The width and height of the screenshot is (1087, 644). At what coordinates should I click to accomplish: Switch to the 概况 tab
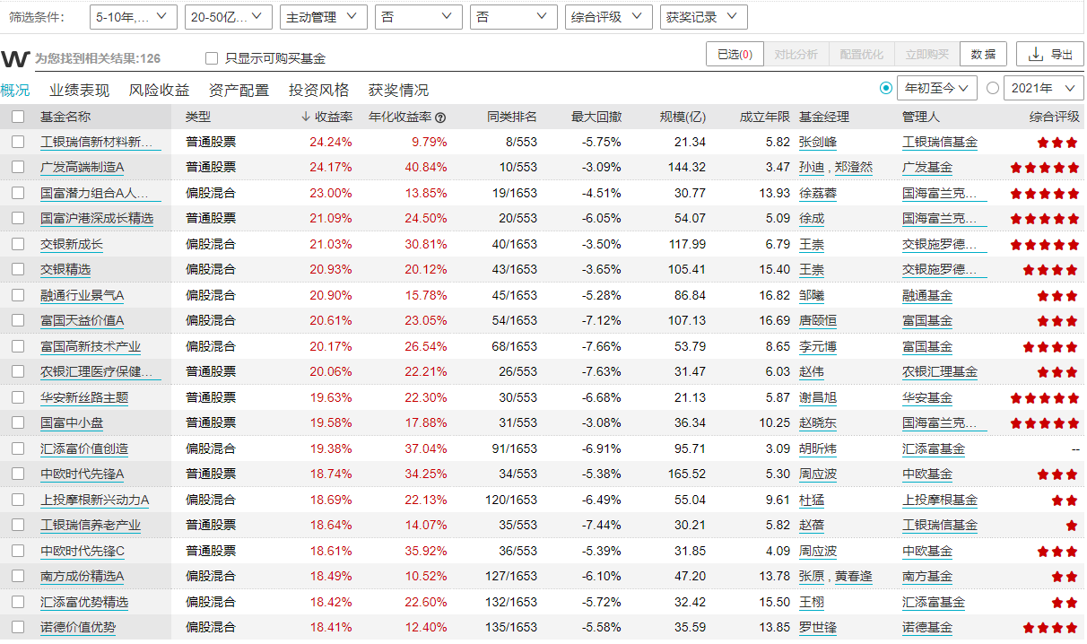15,91
